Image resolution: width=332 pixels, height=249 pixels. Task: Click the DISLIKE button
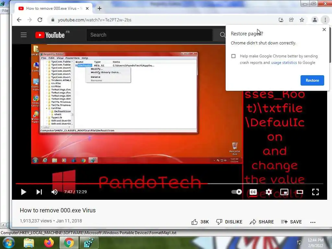[x=229, y=222]
